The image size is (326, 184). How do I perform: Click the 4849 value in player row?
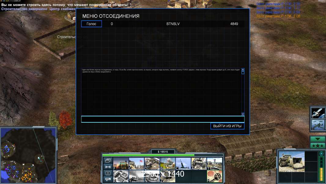[234, 24]
